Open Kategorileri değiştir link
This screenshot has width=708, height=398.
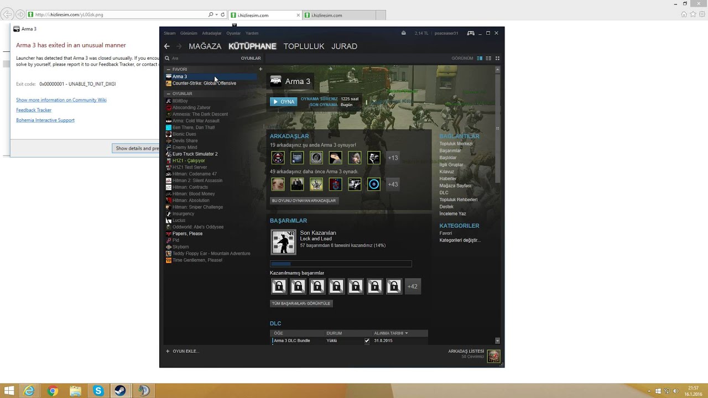[x=460, y=240]
